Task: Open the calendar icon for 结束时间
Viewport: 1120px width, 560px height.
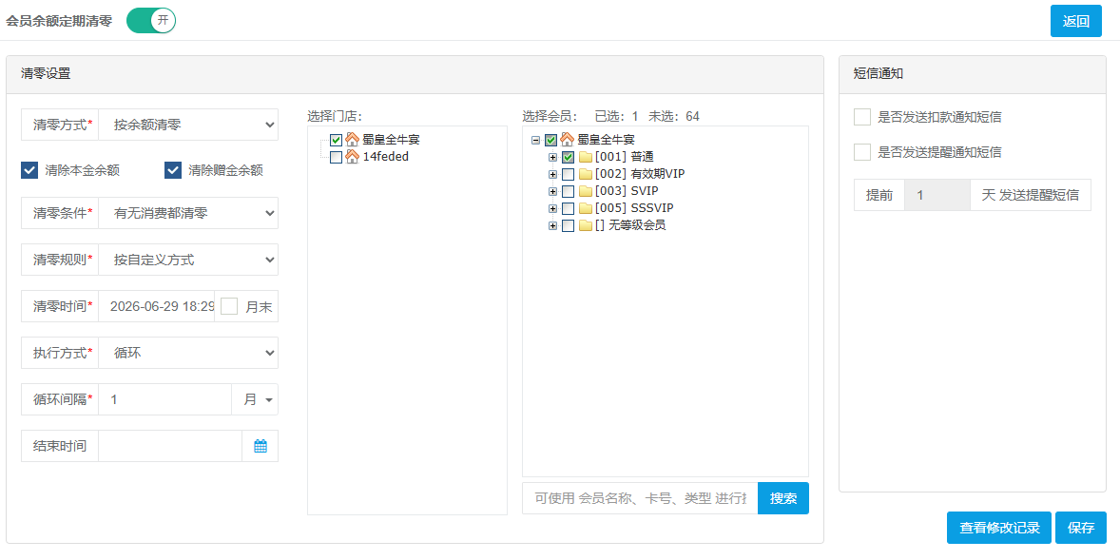Action: tap(260, 446)
